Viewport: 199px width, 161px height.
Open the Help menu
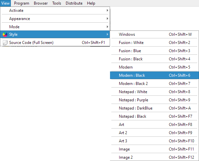pos(91,3)
